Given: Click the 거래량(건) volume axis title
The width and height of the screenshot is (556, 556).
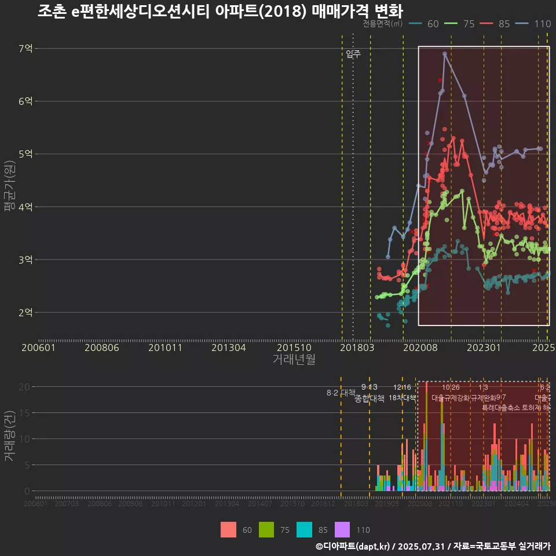Looking at the screenshot, I should [x=10, y=436].
